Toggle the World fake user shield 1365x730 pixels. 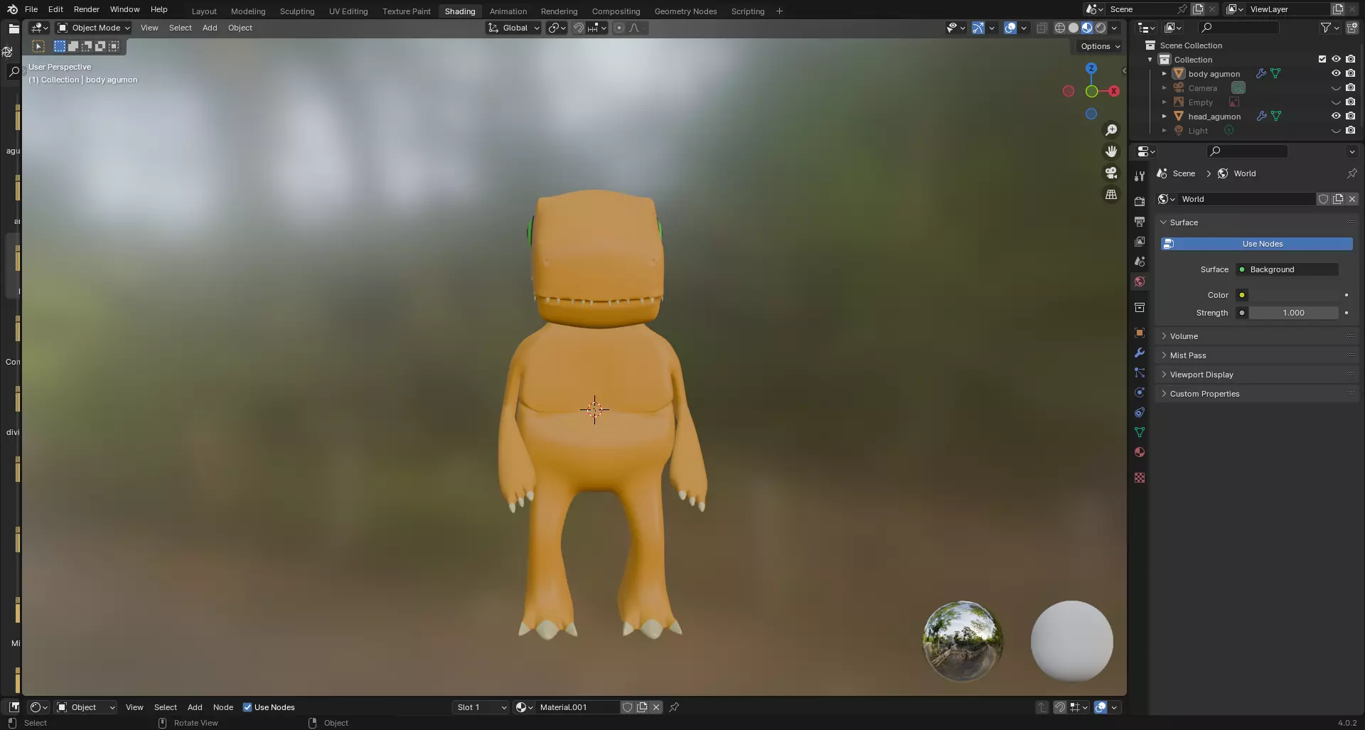click(1324, 199)
